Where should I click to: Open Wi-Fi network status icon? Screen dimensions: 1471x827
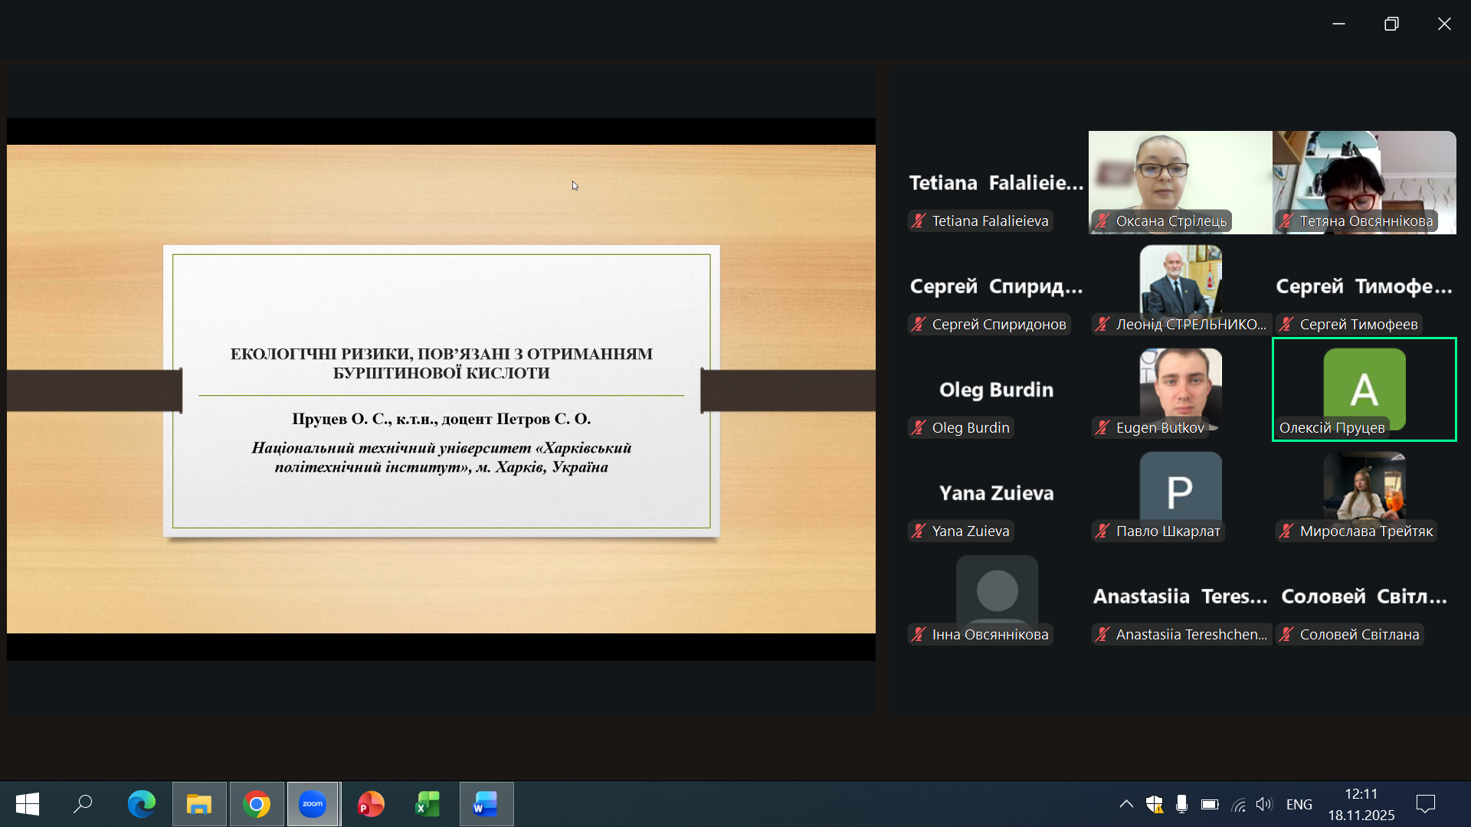pos(1238,804)
